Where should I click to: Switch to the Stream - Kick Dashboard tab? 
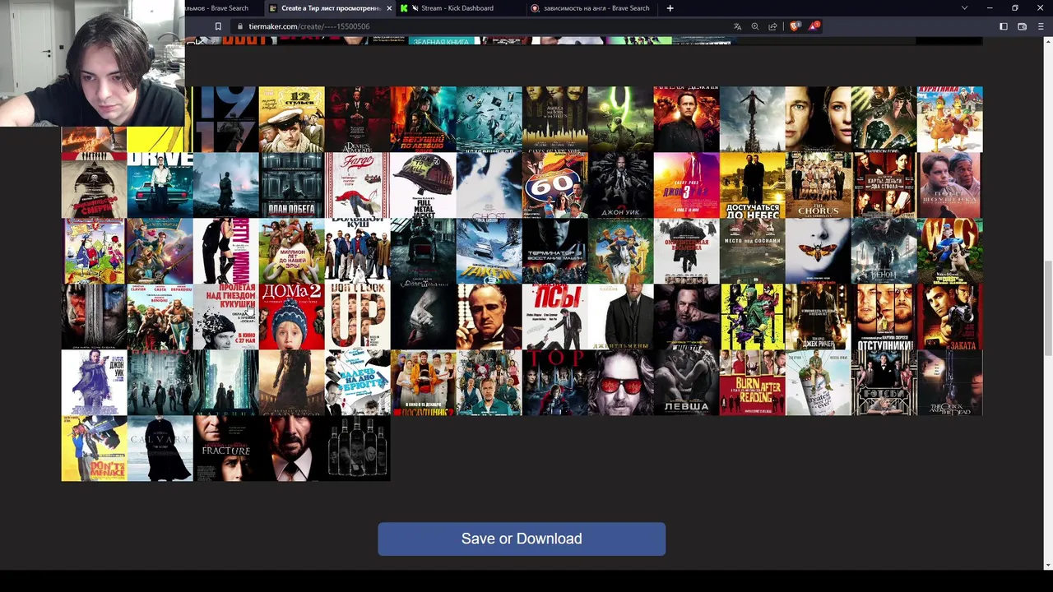click(457, 8)
